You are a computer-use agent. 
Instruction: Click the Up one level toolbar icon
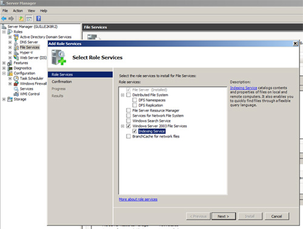click(21, 19)
